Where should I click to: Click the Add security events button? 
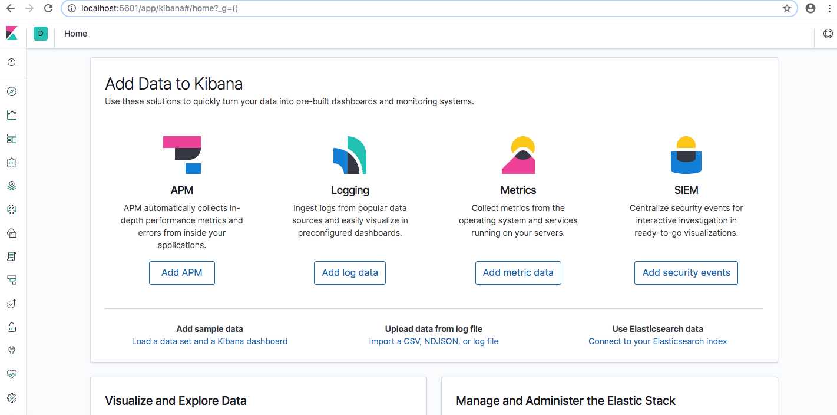point(686,273)
